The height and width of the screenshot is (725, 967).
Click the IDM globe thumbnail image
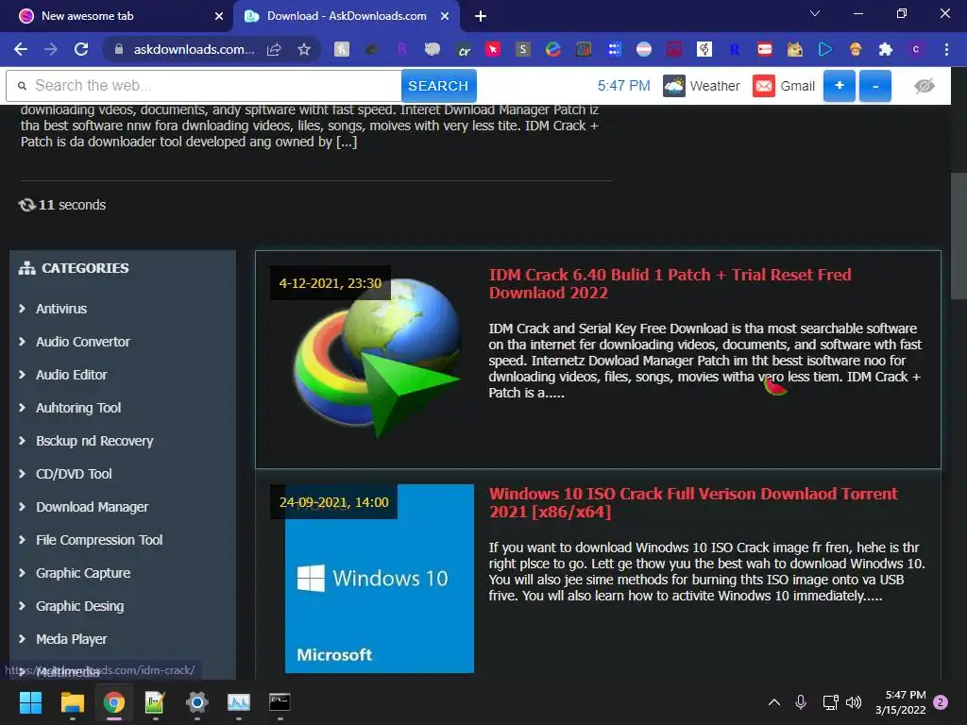(x=376, y=358)
